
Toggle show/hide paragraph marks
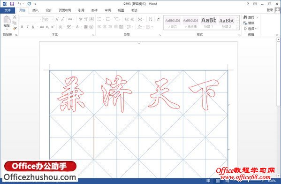tap(158, 19)
